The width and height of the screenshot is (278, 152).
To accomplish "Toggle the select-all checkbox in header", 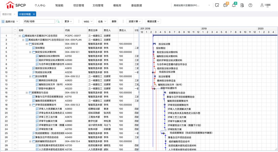I will [15, 30].
